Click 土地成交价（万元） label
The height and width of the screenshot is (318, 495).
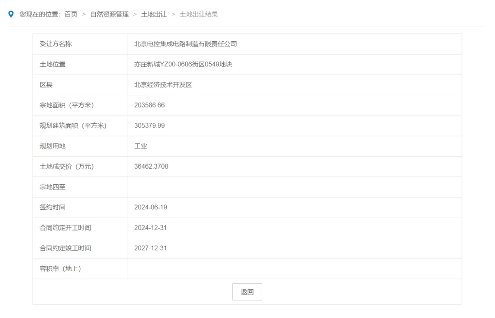tap(66, 167)
